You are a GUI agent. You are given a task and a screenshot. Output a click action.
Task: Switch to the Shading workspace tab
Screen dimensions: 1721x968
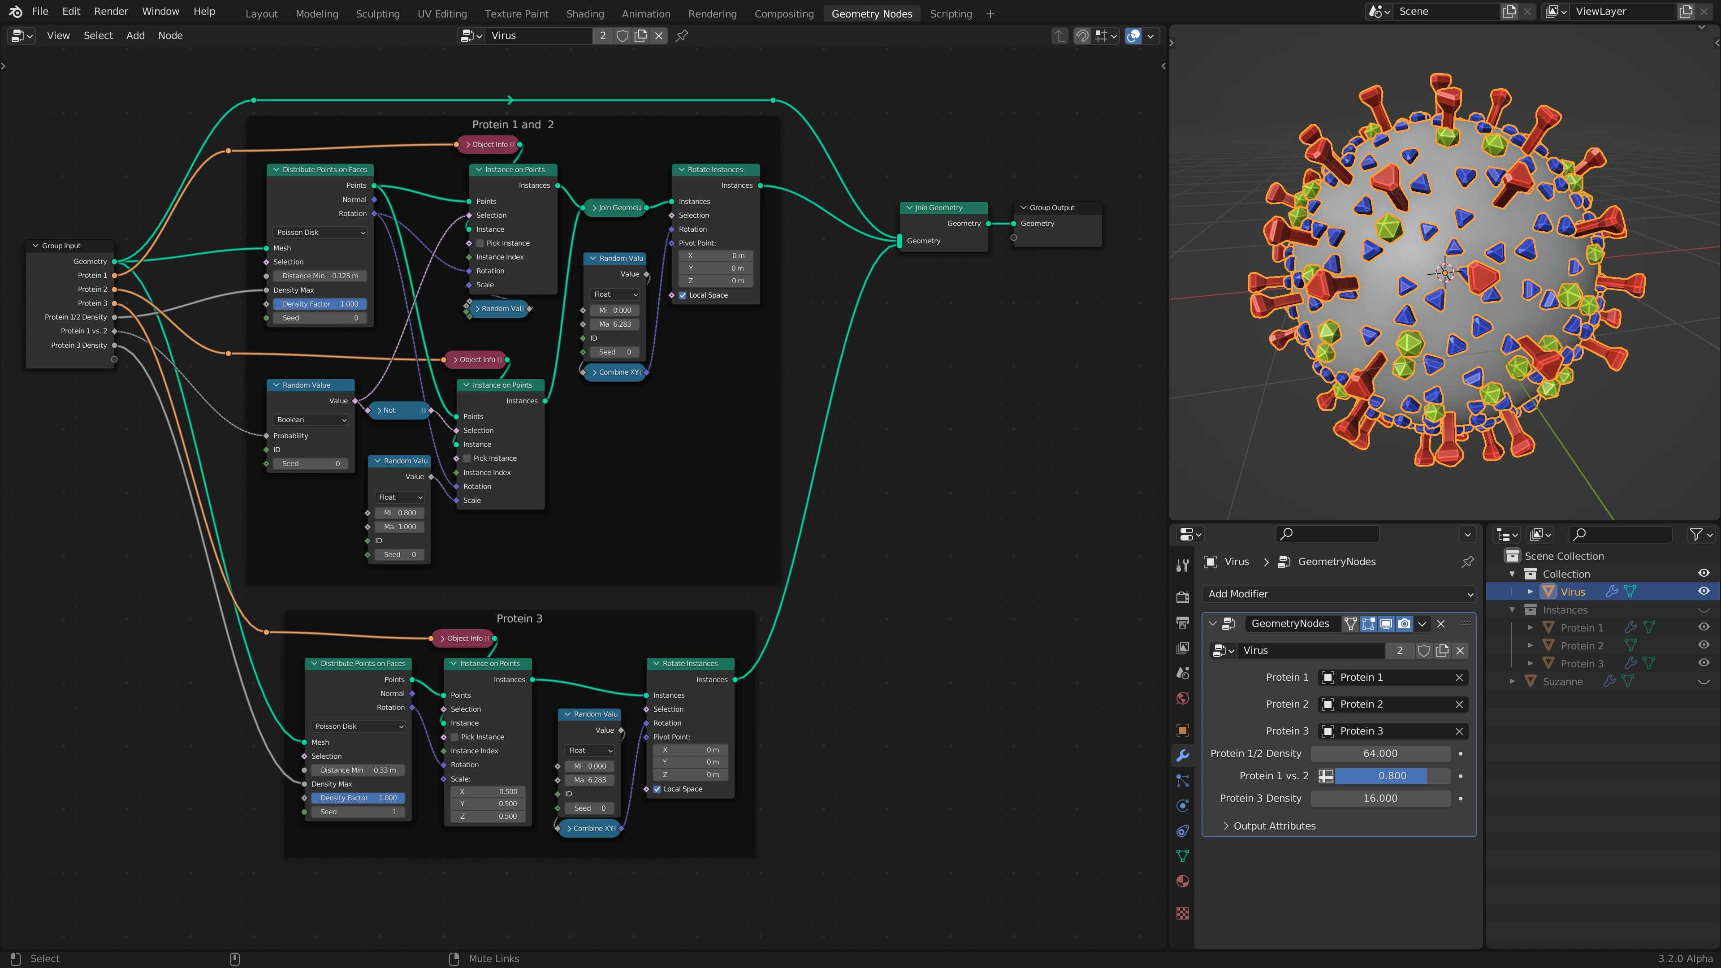point(584,13)
